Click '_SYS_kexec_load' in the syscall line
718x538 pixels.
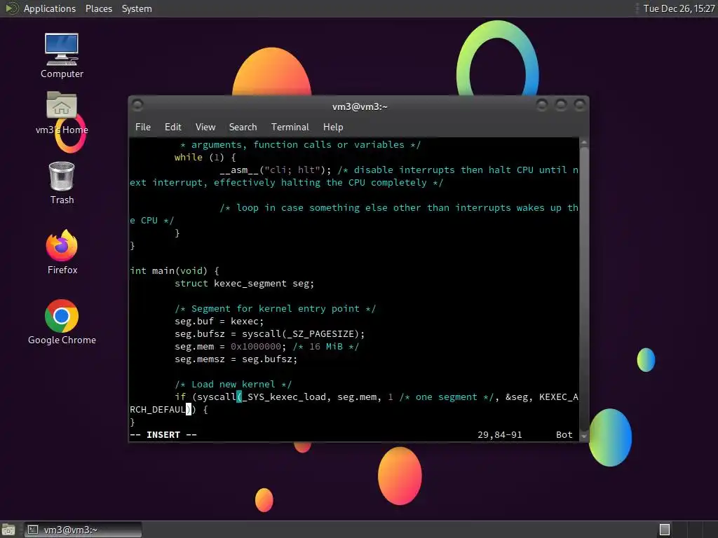[284, 397]
